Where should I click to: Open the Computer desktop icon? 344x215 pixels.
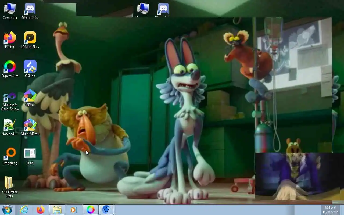tap(10, 11)
